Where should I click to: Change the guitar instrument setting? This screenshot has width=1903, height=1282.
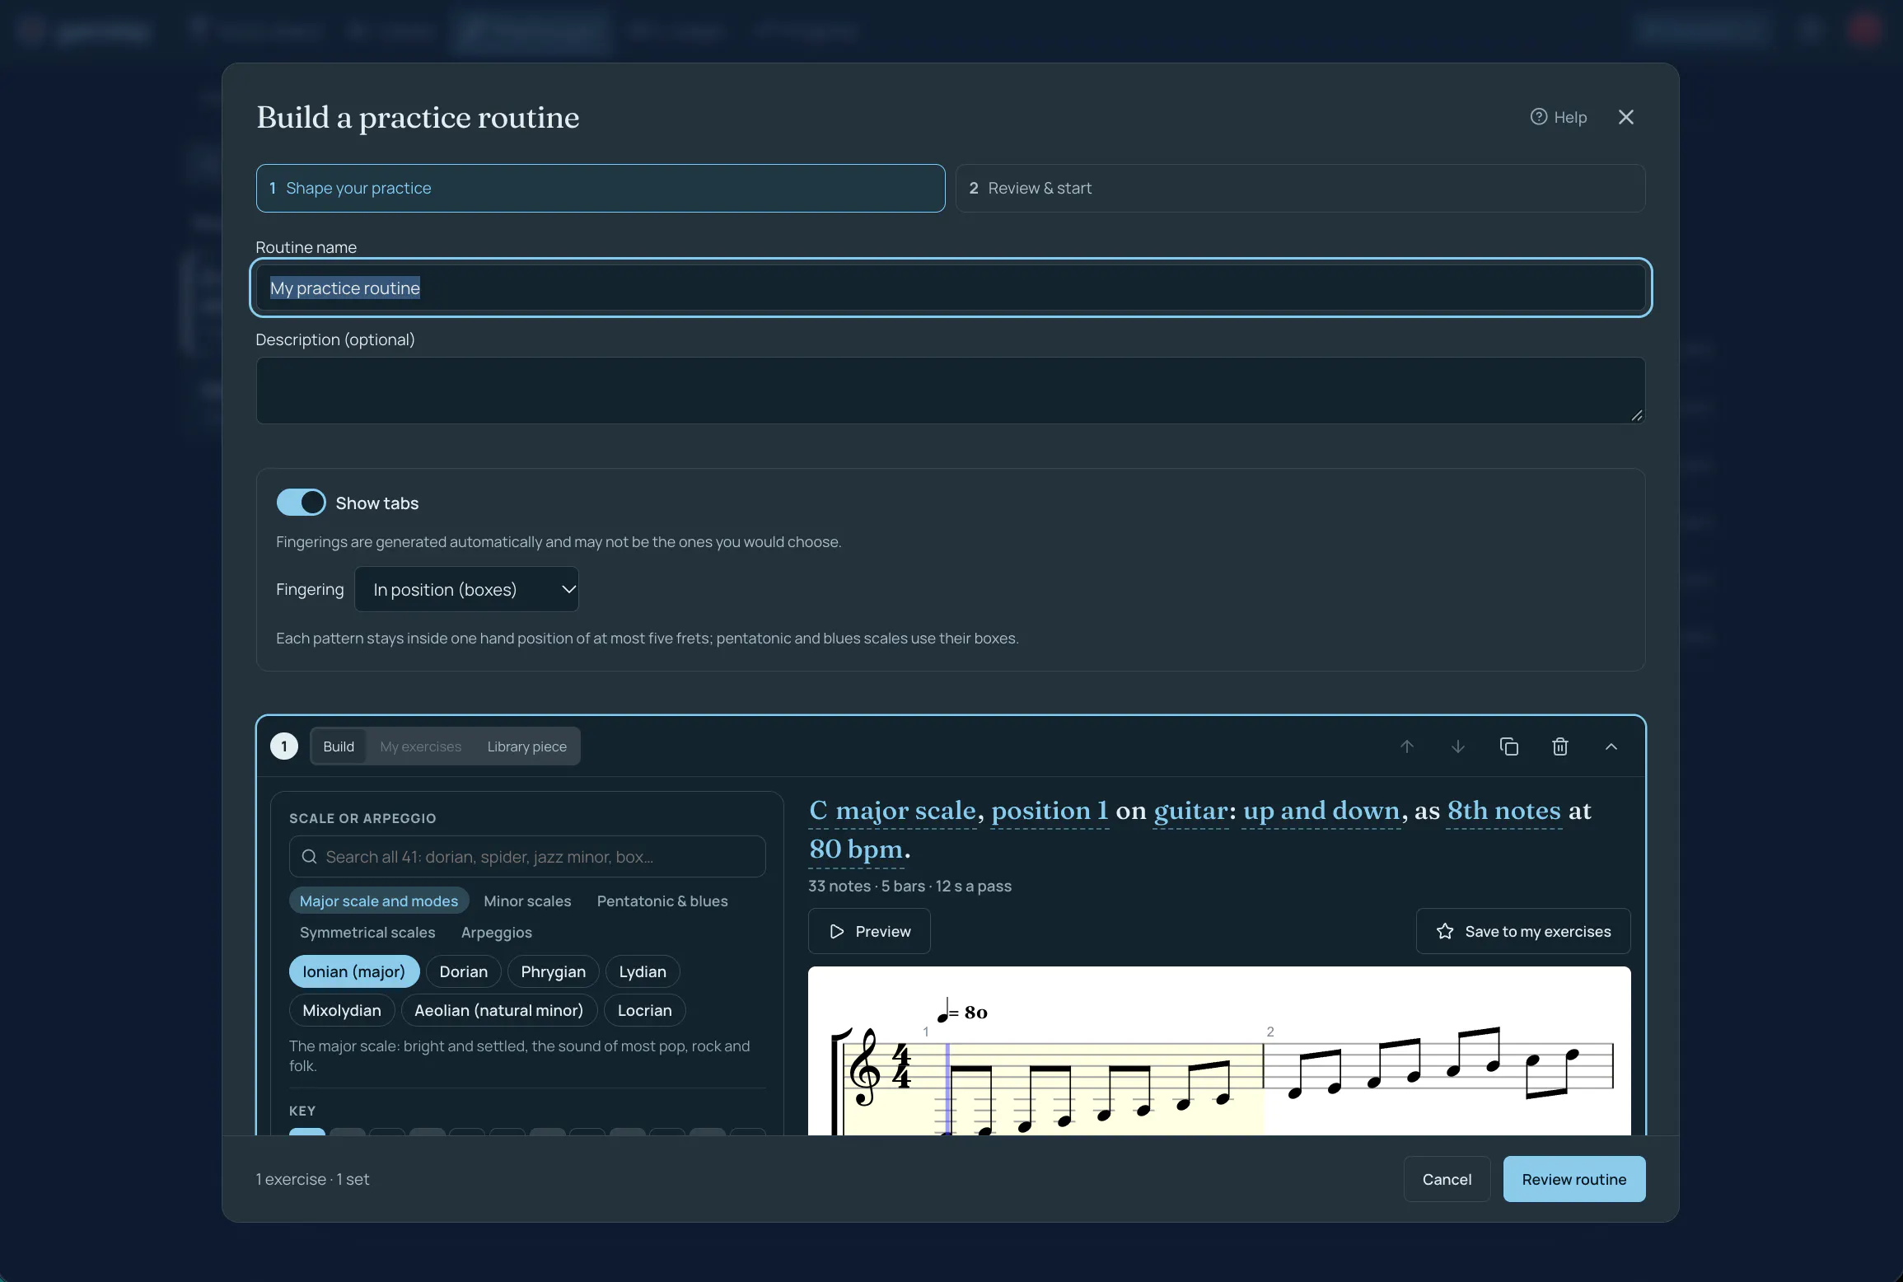[1190, 811]
